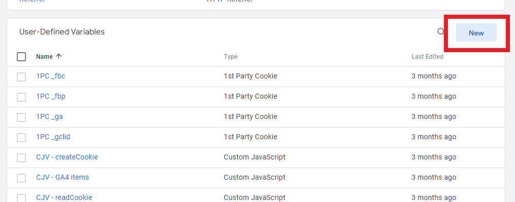Viewport: 515px width, 202px height.
Task: Tick the 1PC _gclid row checkbox
Action: [x=21, y=138]
